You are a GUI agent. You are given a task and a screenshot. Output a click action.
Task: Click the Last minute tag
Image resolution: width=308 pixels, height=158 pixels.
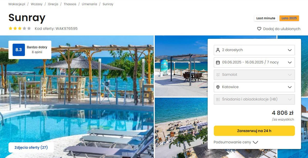(266, 18)
